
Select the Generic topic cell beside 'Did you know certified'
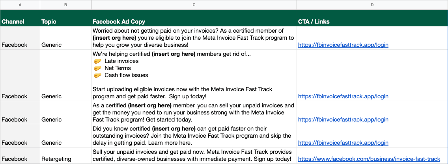pyautogui.click(x=66, y=136)
